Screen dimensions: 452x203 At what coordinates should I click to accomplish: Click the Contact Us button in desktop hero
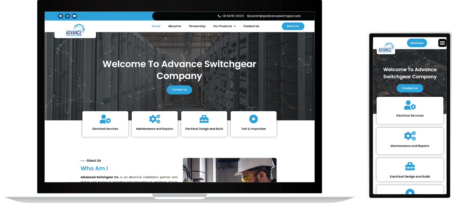pos(179,90)
